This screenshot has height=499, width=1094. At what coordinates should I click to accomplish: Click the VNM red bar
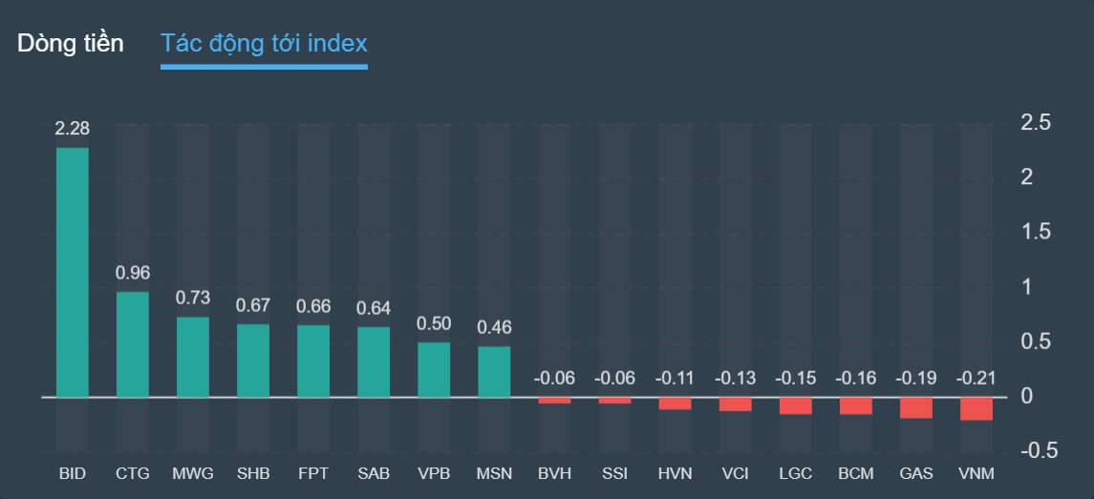tap(976, 408)
